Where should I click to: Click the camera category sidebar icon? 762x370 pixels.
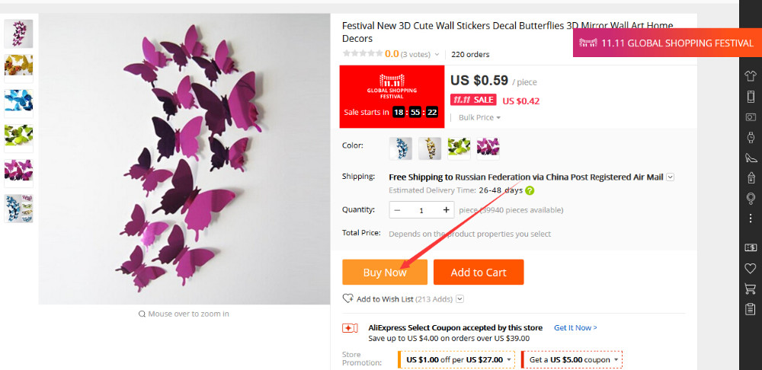click(751, 116)
